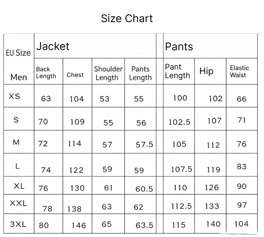Click the Elastic Waist column header
Viewport: 264px width, 237px height.
pyautogui.click(x=239, y=71)
